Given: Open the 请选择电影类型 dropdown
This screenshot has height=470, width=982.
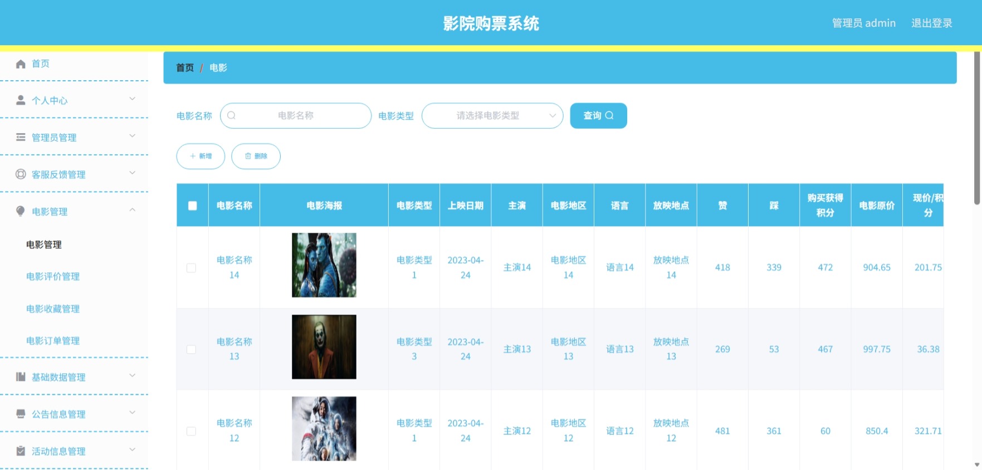Looking at the screenshot, I should pos(492,115).
